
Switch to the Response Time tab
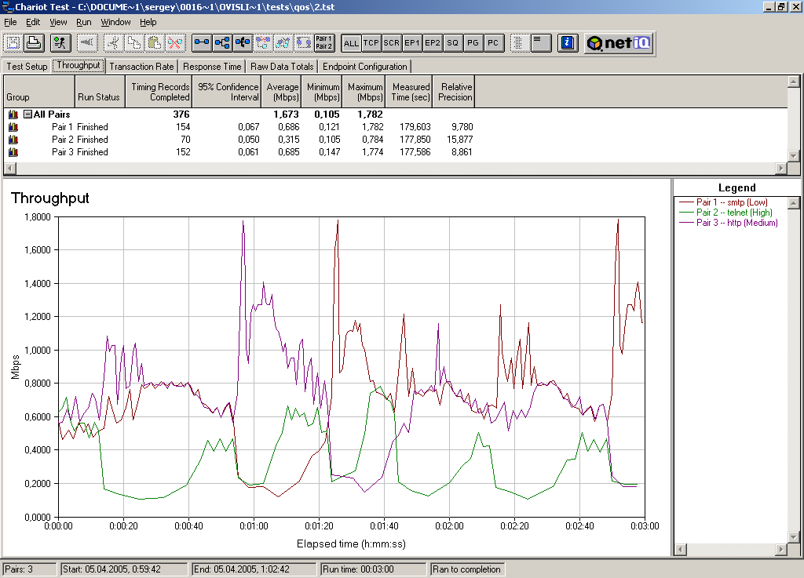(x=212, y=67)
